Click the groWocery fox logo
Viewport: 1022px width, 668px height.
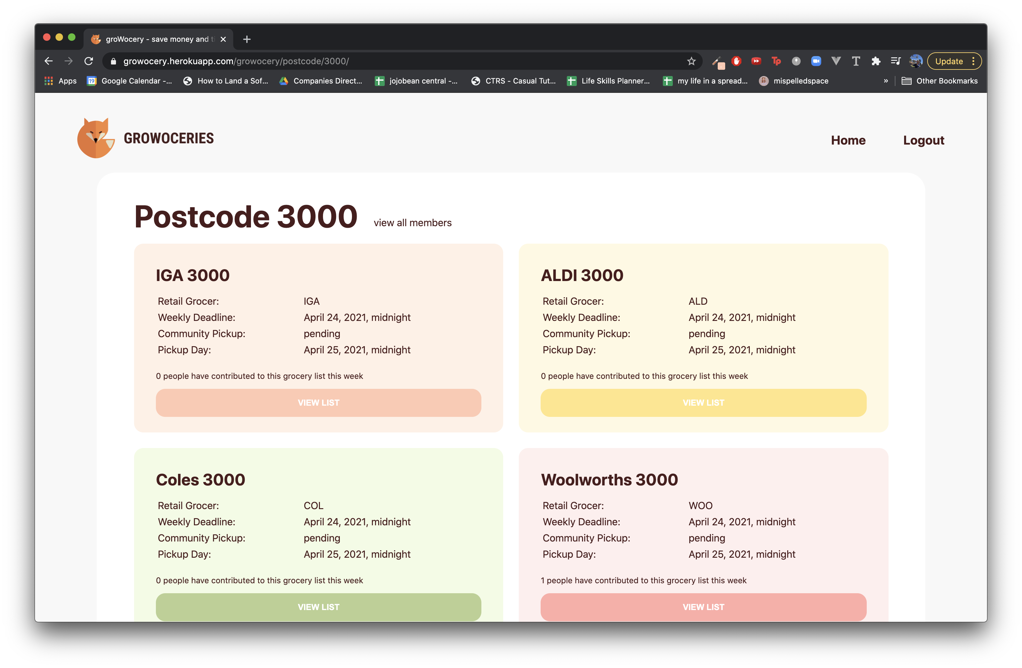click(x=96, y=138)
